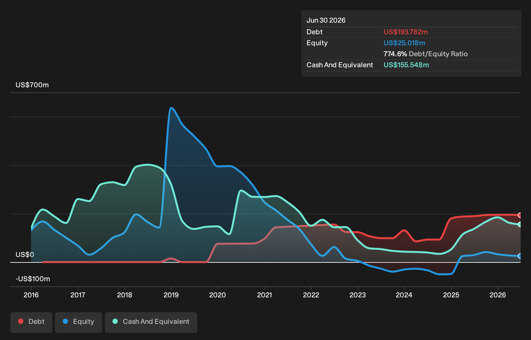Select the red Debt endpoint marker on chart

point(520,215)
